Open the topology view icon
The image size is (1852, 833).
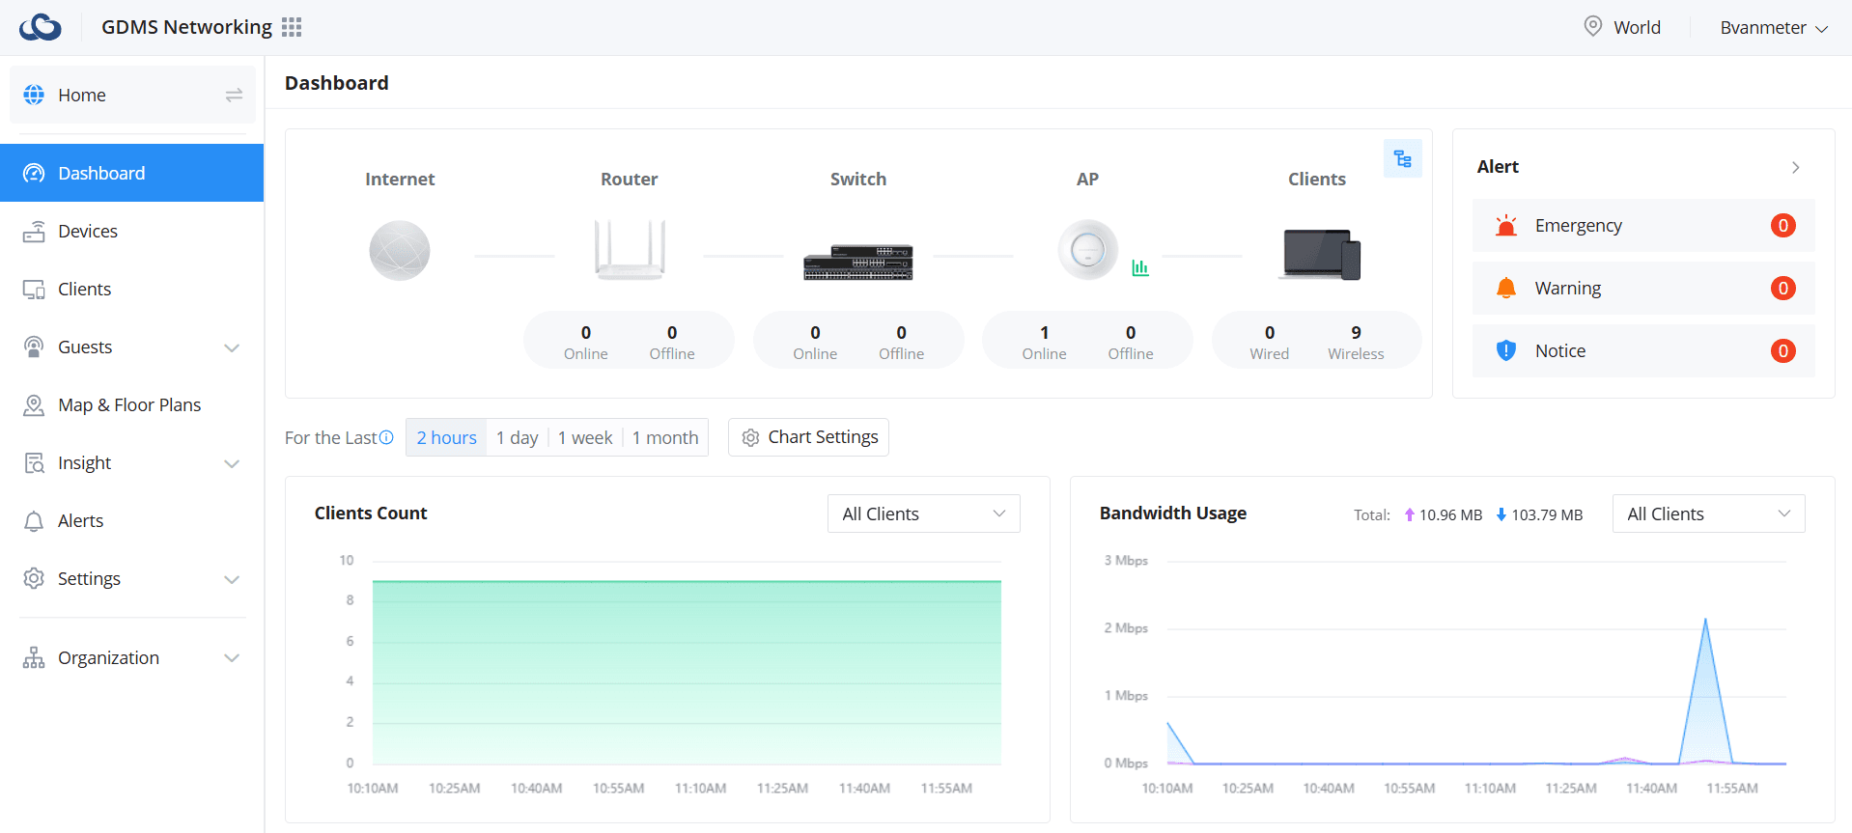1403,159
